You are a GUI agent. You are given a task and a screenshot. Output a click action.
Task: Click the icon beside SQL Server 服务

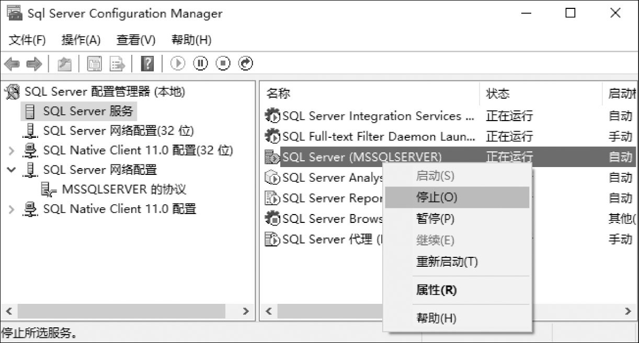point(30,111)
